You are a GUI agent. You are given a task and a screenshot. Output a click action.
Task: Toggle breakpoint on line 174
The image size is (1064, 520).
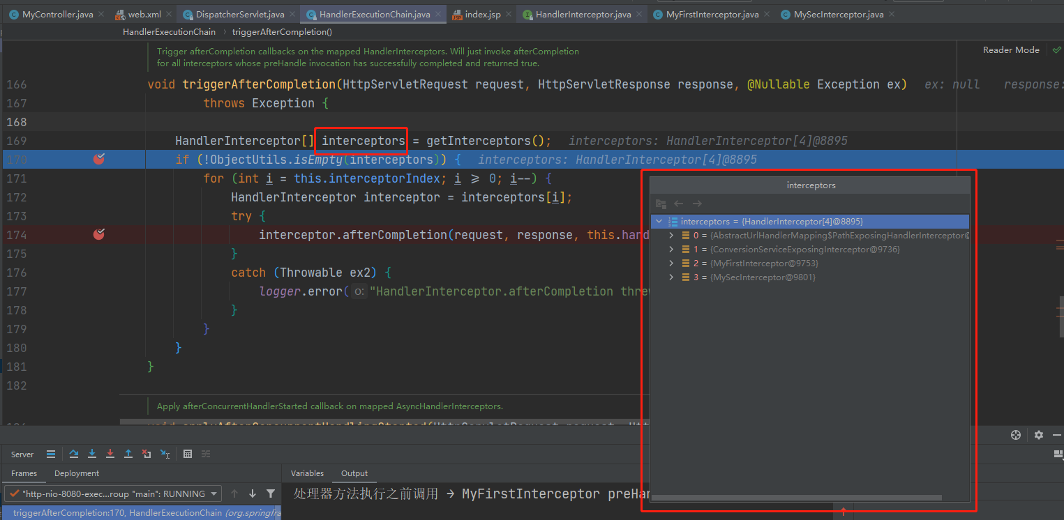pos(99,234)
